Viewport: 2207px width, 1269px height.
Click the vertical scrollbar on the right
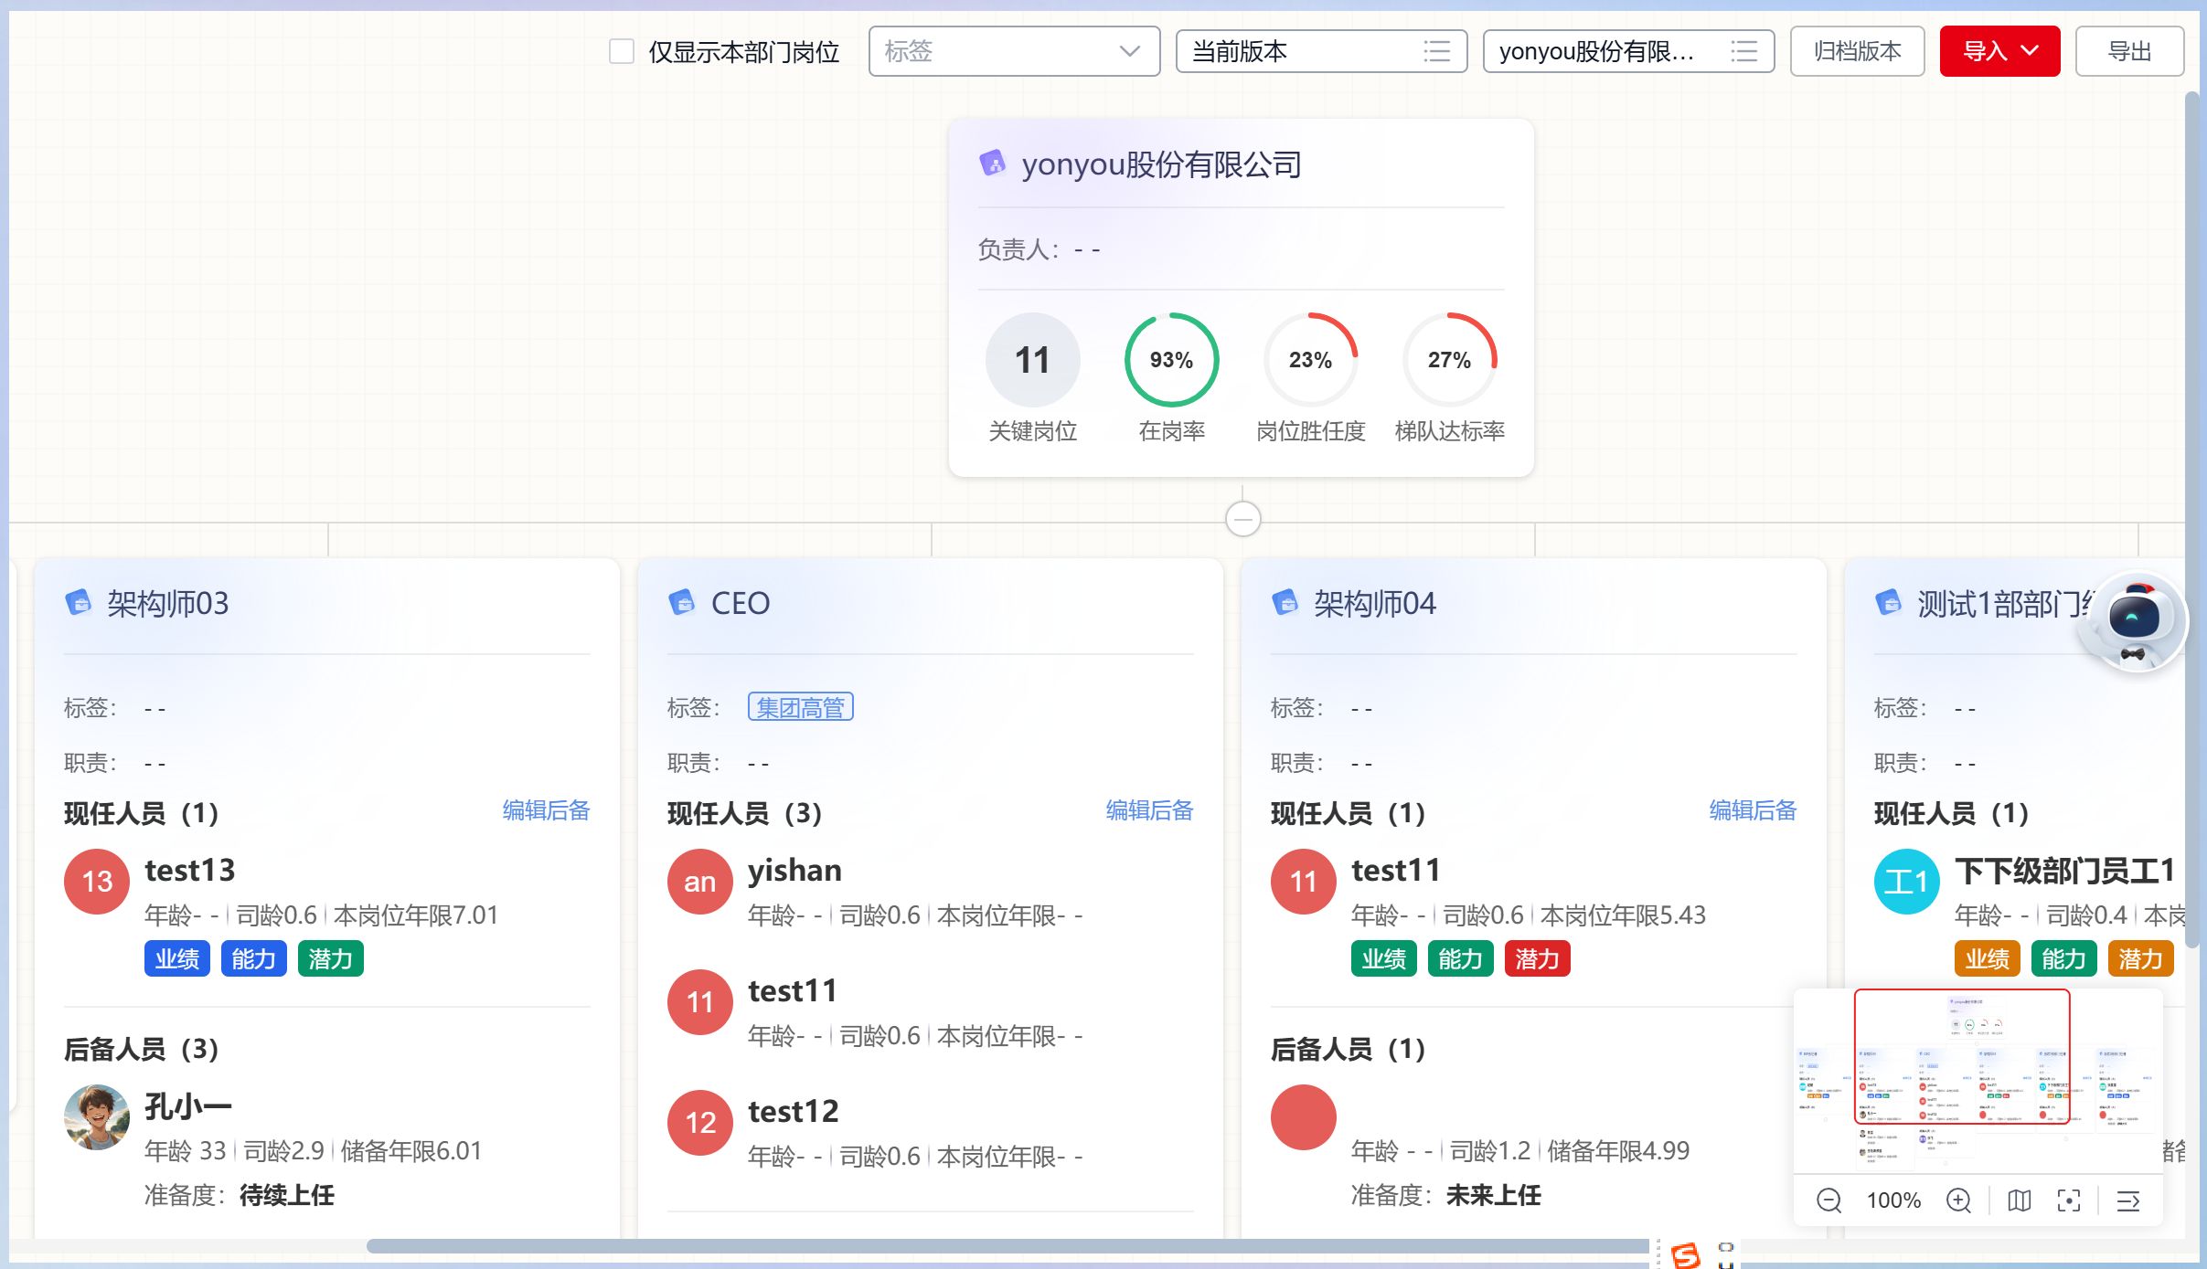(2191, 521)
